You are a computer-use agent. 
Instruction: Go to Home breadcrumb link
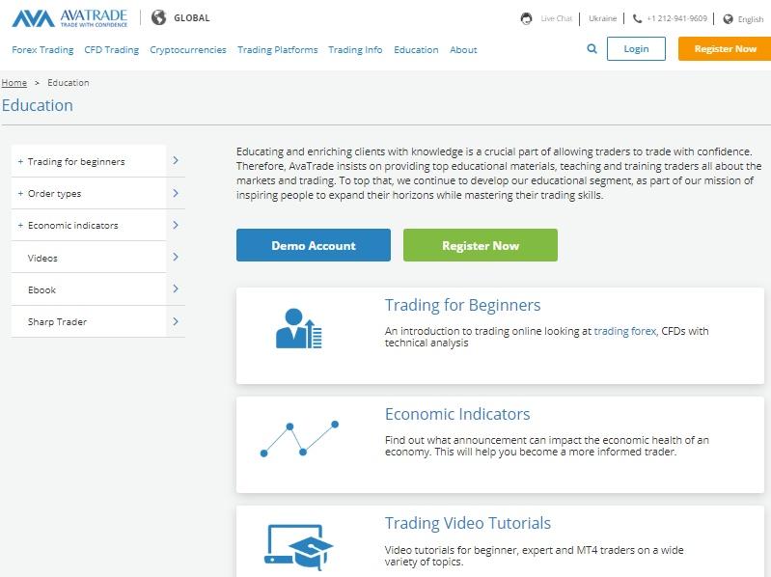[14, 83]
